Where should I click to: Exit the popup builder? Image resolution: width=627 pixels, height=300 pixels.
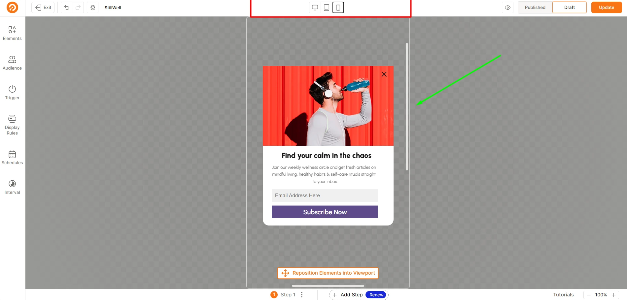click(x=43, y=7)
